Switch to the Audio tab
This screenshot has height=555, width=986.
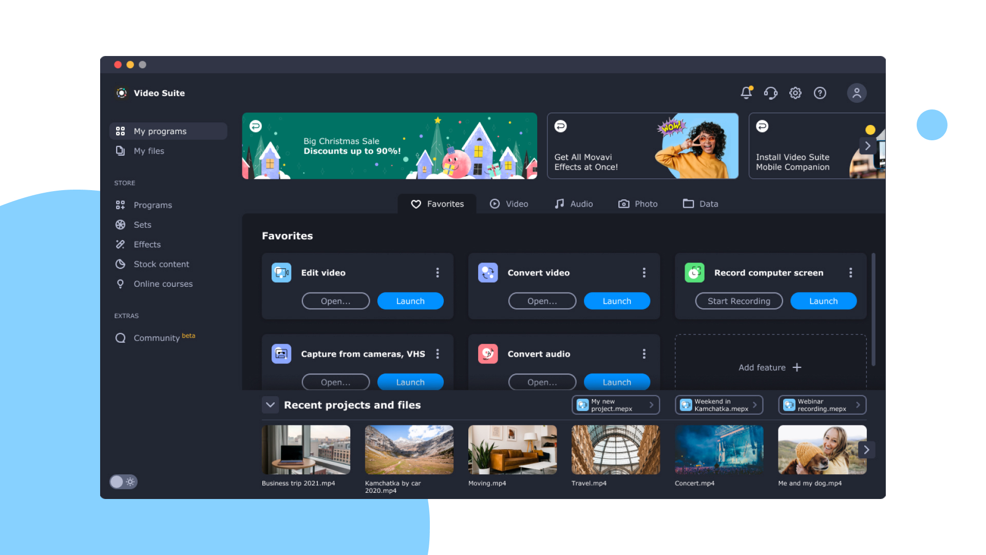573,203
